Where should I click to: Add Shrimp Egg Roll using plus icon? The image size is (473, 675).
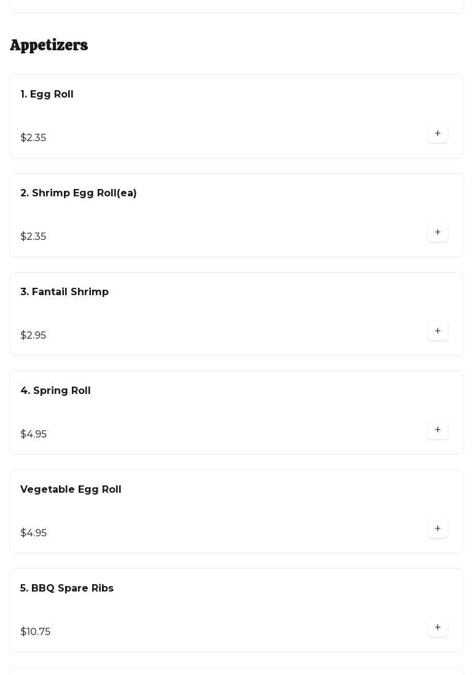pos(437,233)
